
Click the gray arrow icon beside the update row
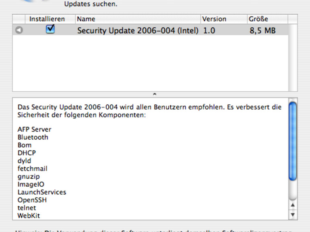(19, 30)
